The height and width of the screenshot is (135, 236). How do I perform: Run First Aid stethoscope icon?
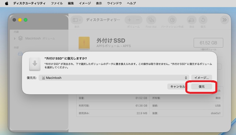tap(151, 20)
